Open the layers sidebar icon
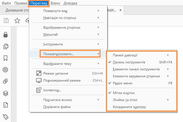 (x=6, y=93)
